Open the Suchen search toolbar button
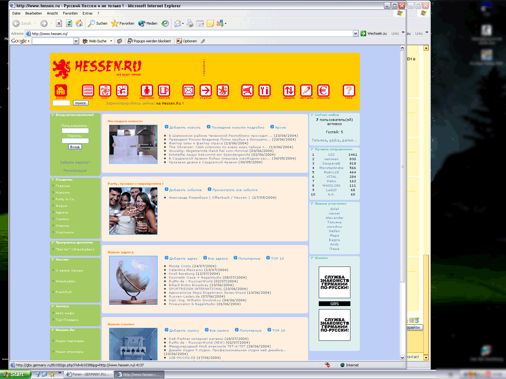The height and width of the screenshot is (379, 506). (x=97, y=23)
